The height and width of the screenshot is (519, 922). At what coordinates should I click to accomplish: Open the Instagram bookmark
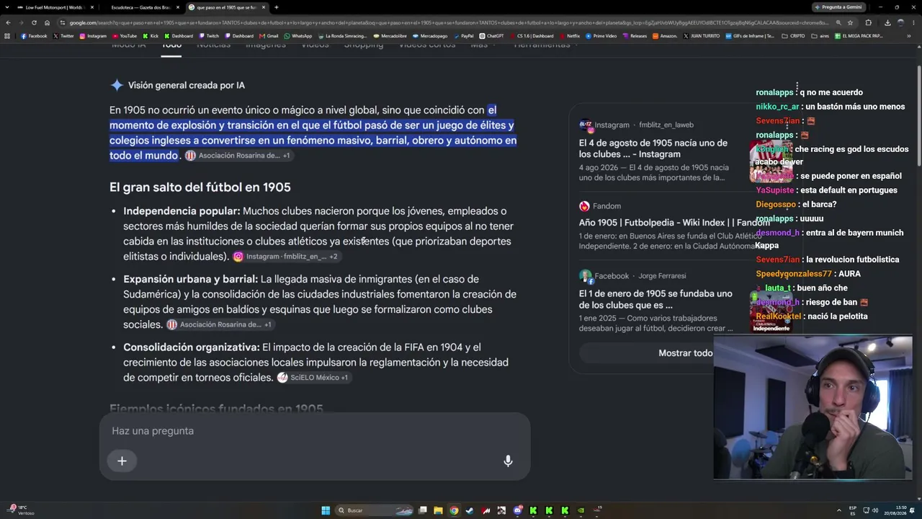93,36
